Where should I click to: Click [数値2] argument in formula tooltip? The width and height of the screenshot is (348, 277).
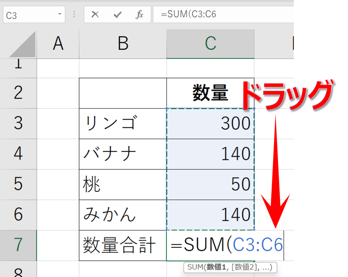[x=244, y=267]
